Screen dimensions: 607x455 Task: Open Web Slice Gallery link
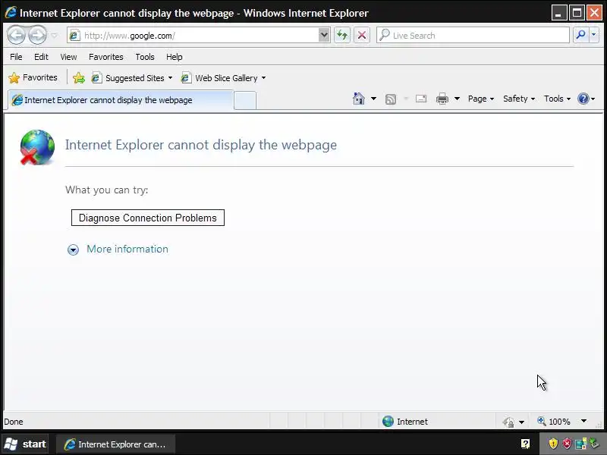coord(219,78)
